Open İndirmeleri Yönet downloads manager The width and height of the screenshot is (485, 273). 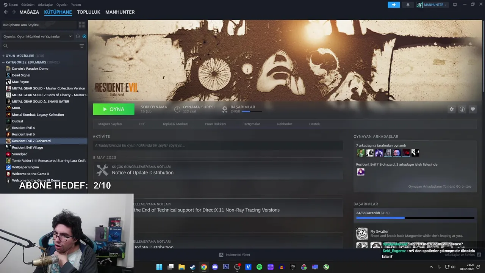pyautogui.click(x=235, y=255)
